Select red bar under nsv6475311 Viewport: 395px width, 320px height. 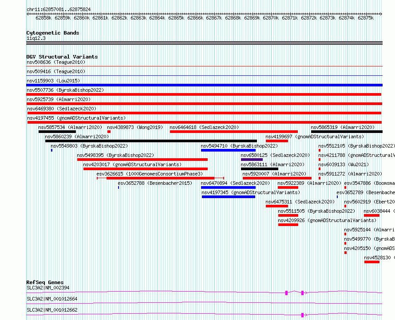[x=277, y=206]
